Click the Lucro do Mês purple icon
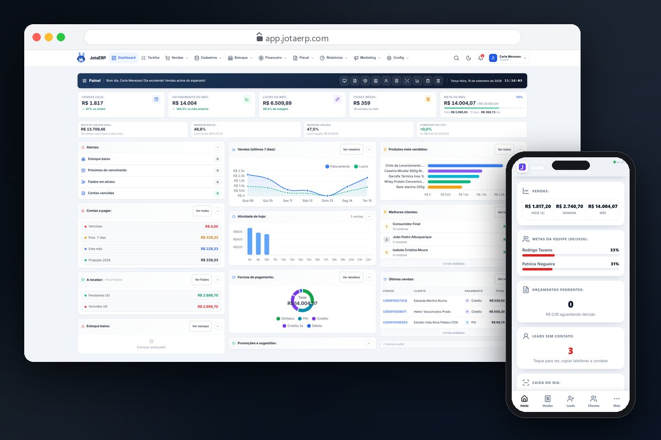The height and width of the screenshot is (440, 661). pyautogui.click(x=338, y=99)
